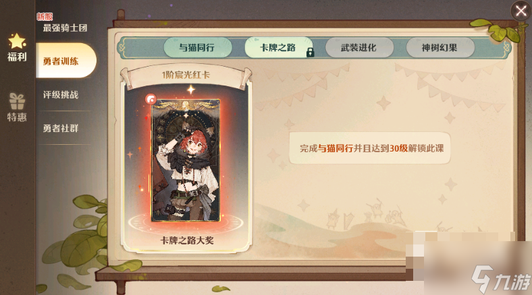Open the 神树幻果 tab

click(x=440, y=48)
